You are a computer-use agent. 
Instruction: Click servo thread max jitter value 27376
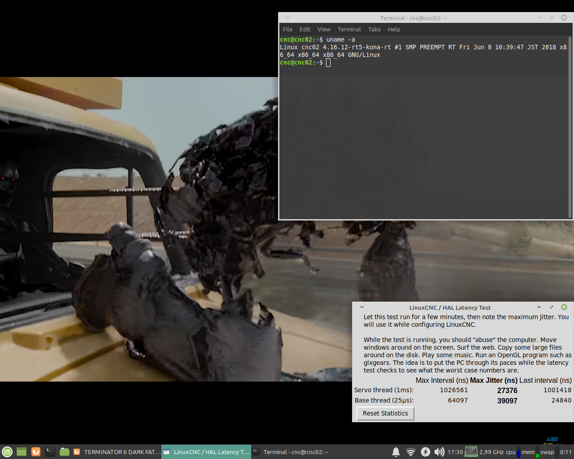point(507,390)
